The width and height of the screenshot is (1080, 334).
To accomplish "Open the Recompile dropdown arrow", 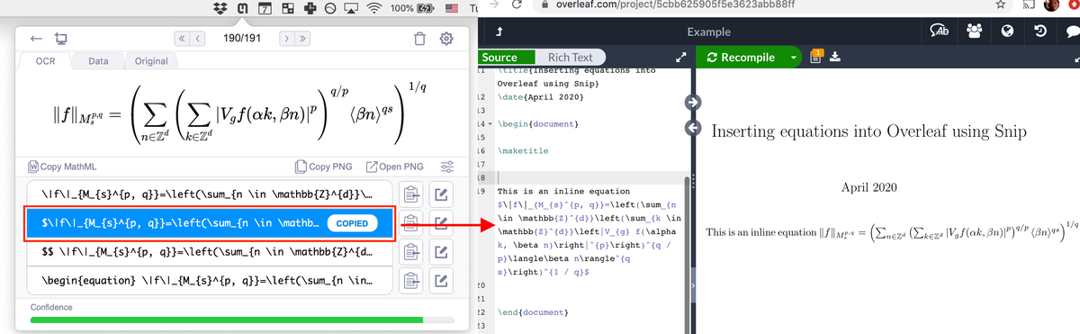I will [794, 57].
